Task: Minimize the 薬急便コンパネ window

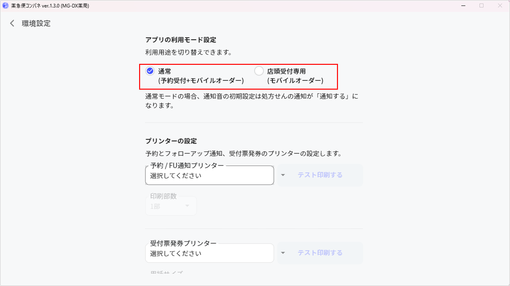Action: [464, 5]
